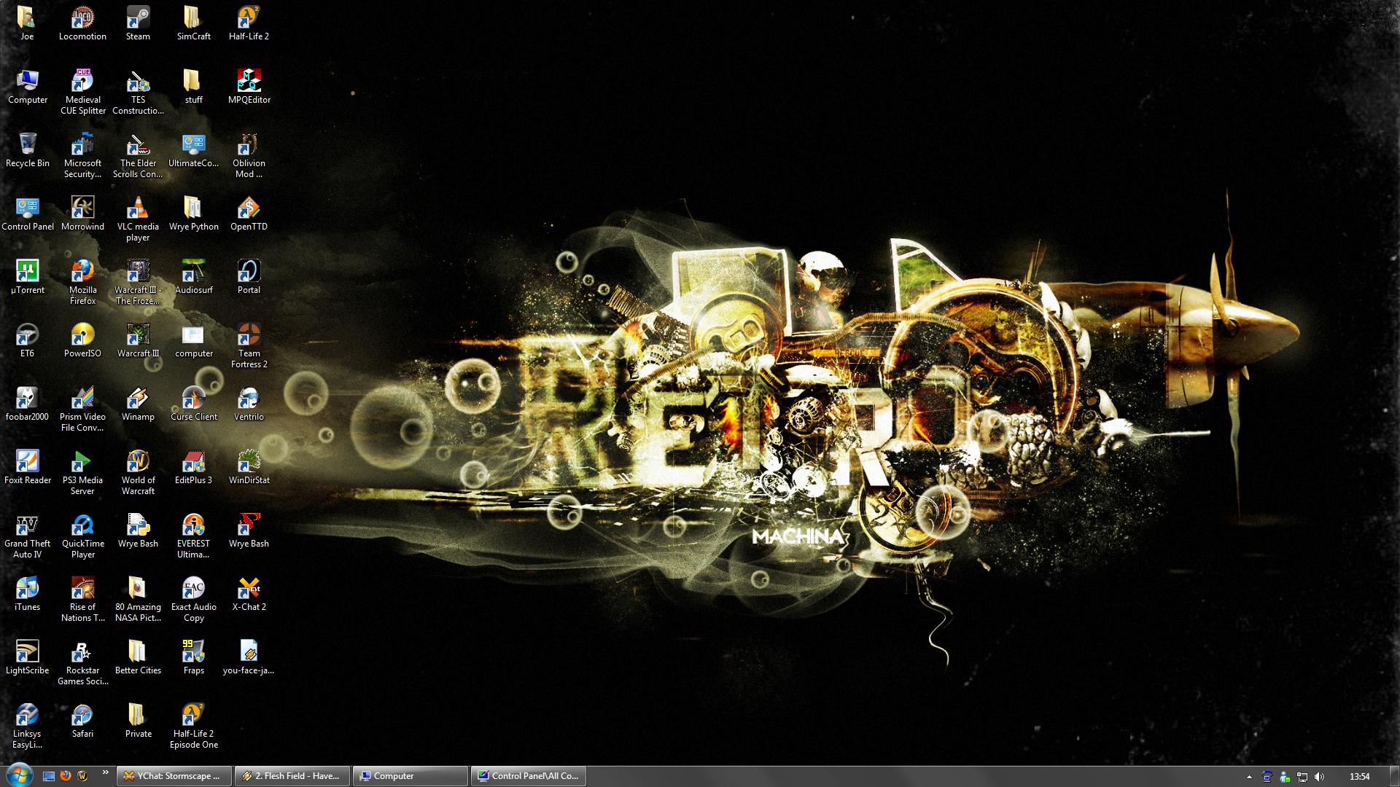Open the volume speaker tray icon
The height and width of the screenshot is (787, 1400).
[x=1319, y=777]
